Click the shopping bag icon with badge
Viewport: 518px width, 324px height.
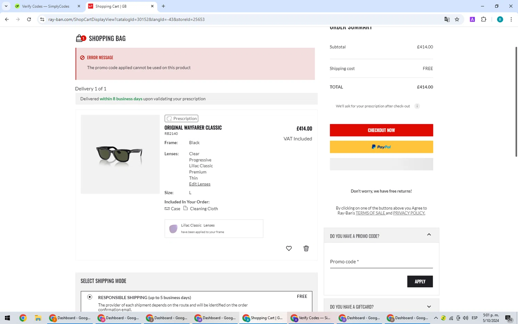click(x=81, y=38)
